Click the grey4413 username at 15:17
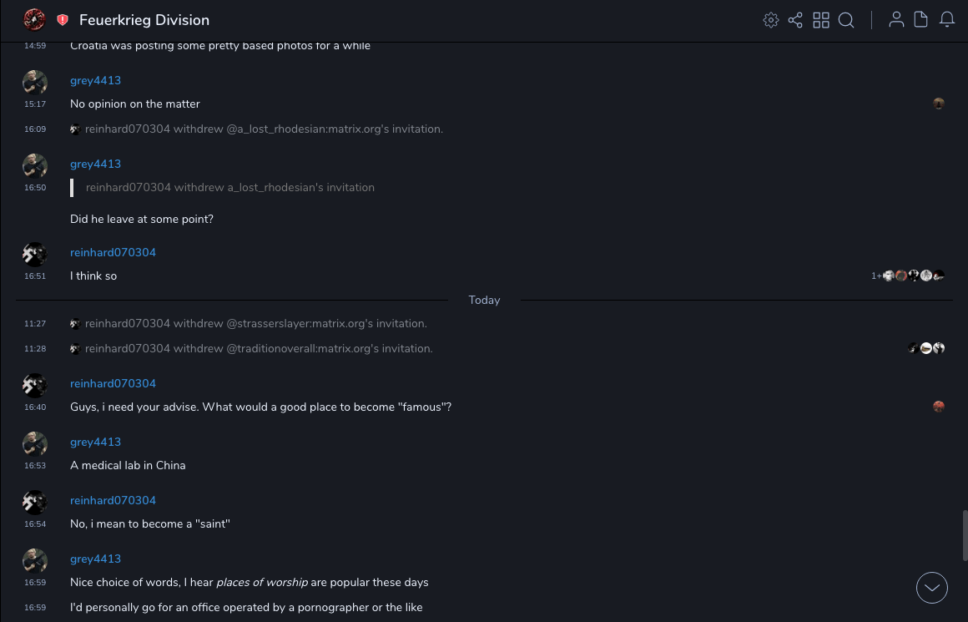 tap(95, 81)
